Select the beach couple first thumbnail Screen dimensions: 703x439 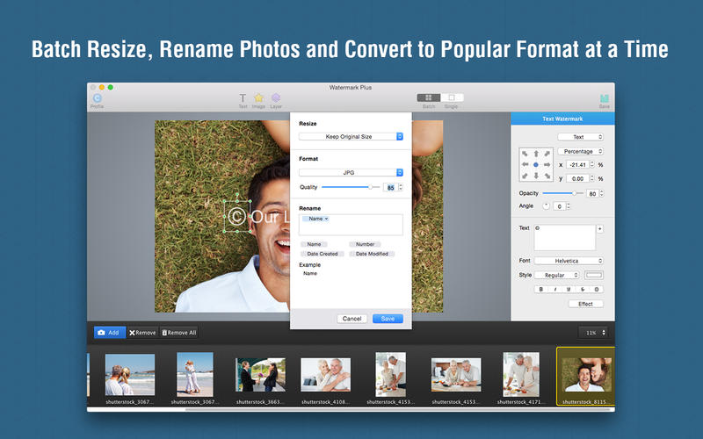tap(130, 374)
